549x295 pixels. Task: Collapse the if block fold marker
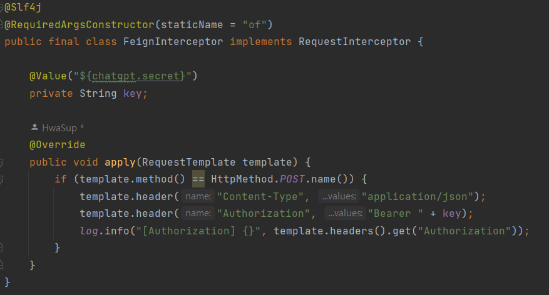point(1,180)
